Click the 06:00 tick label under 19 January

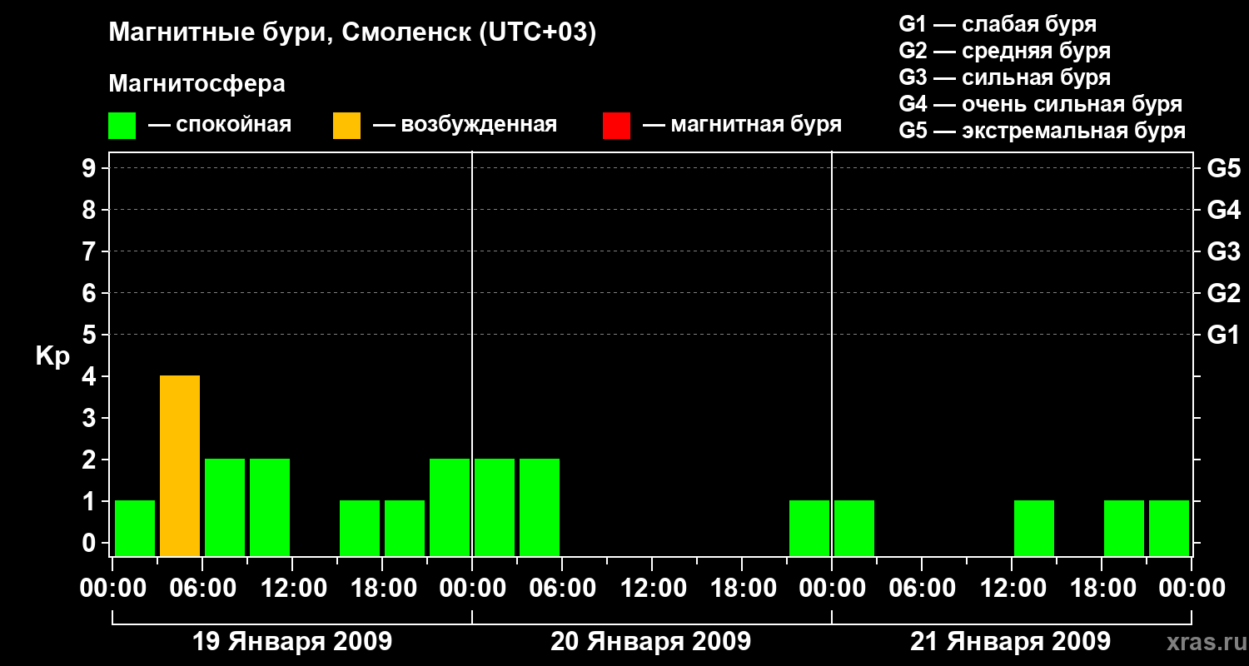click(x=202, y=589)
